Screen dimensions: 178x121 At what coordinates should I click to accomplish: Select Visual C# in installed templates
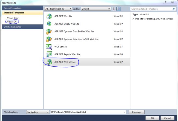click(12, 22)
